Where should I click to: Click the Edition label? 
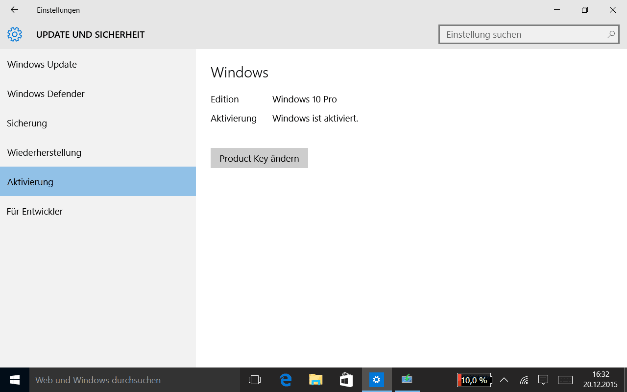tap(225, 99)
